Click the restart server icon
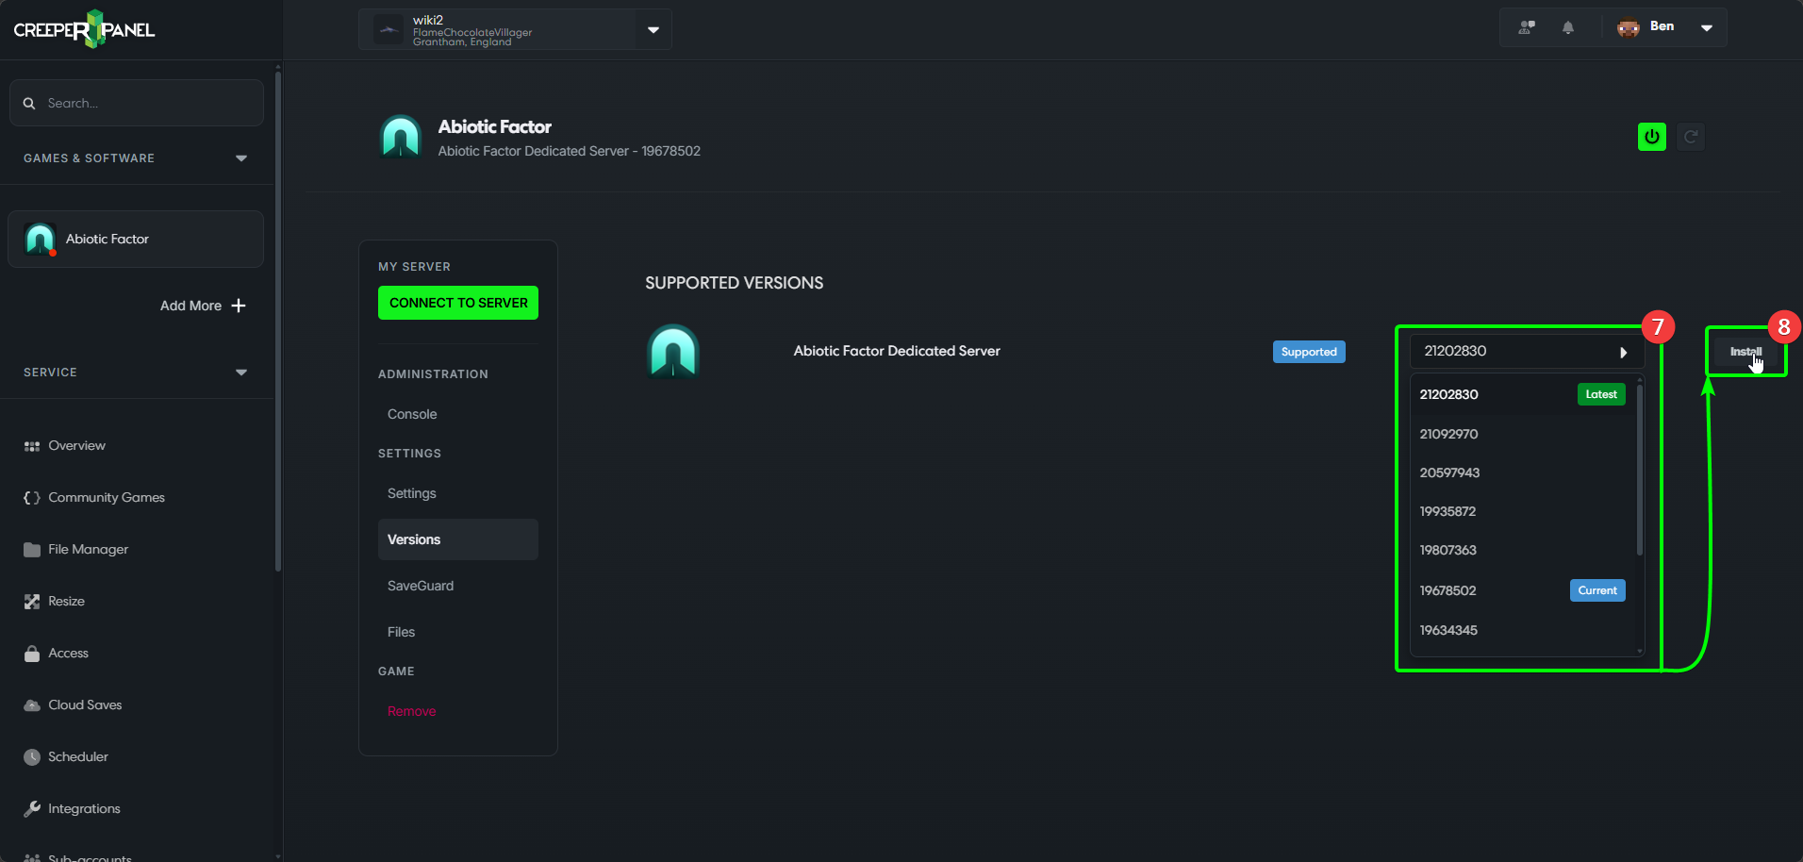 point(1691,137)
